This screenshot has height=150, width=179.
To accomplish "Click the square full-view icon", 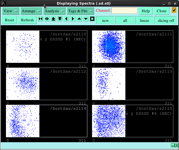I will tap(92, 19).
